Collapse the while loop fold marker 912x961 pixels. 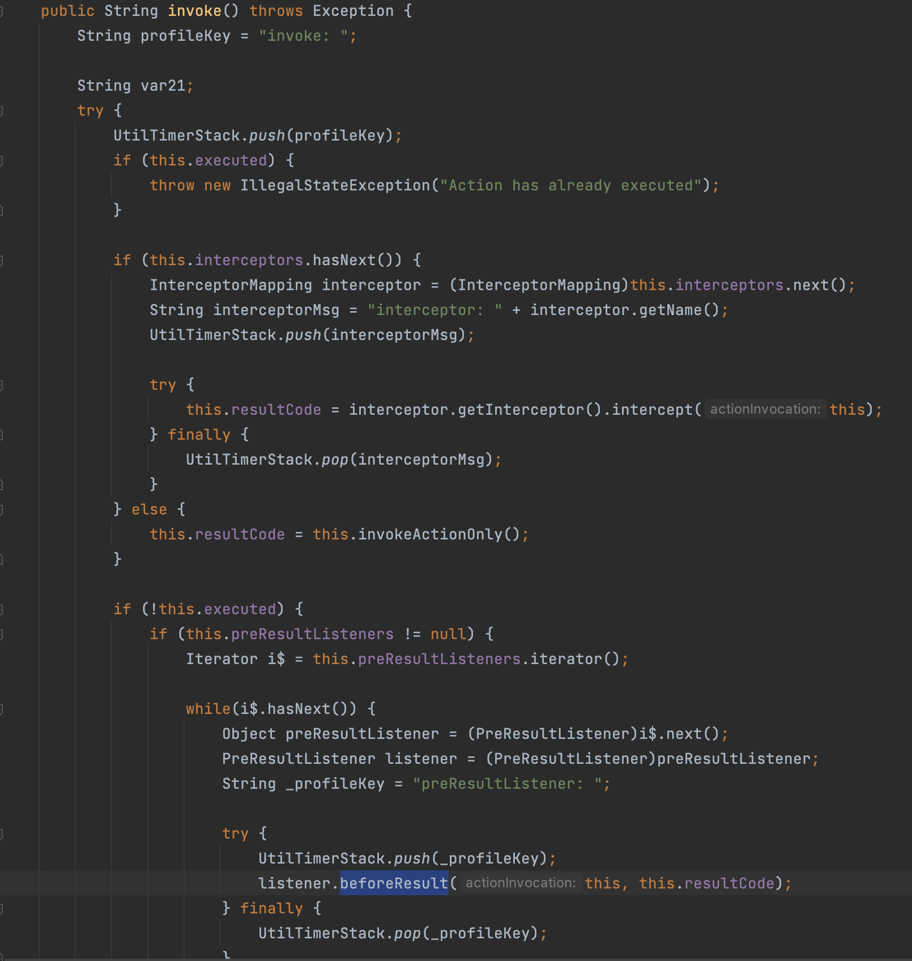[x=2, y=709]
